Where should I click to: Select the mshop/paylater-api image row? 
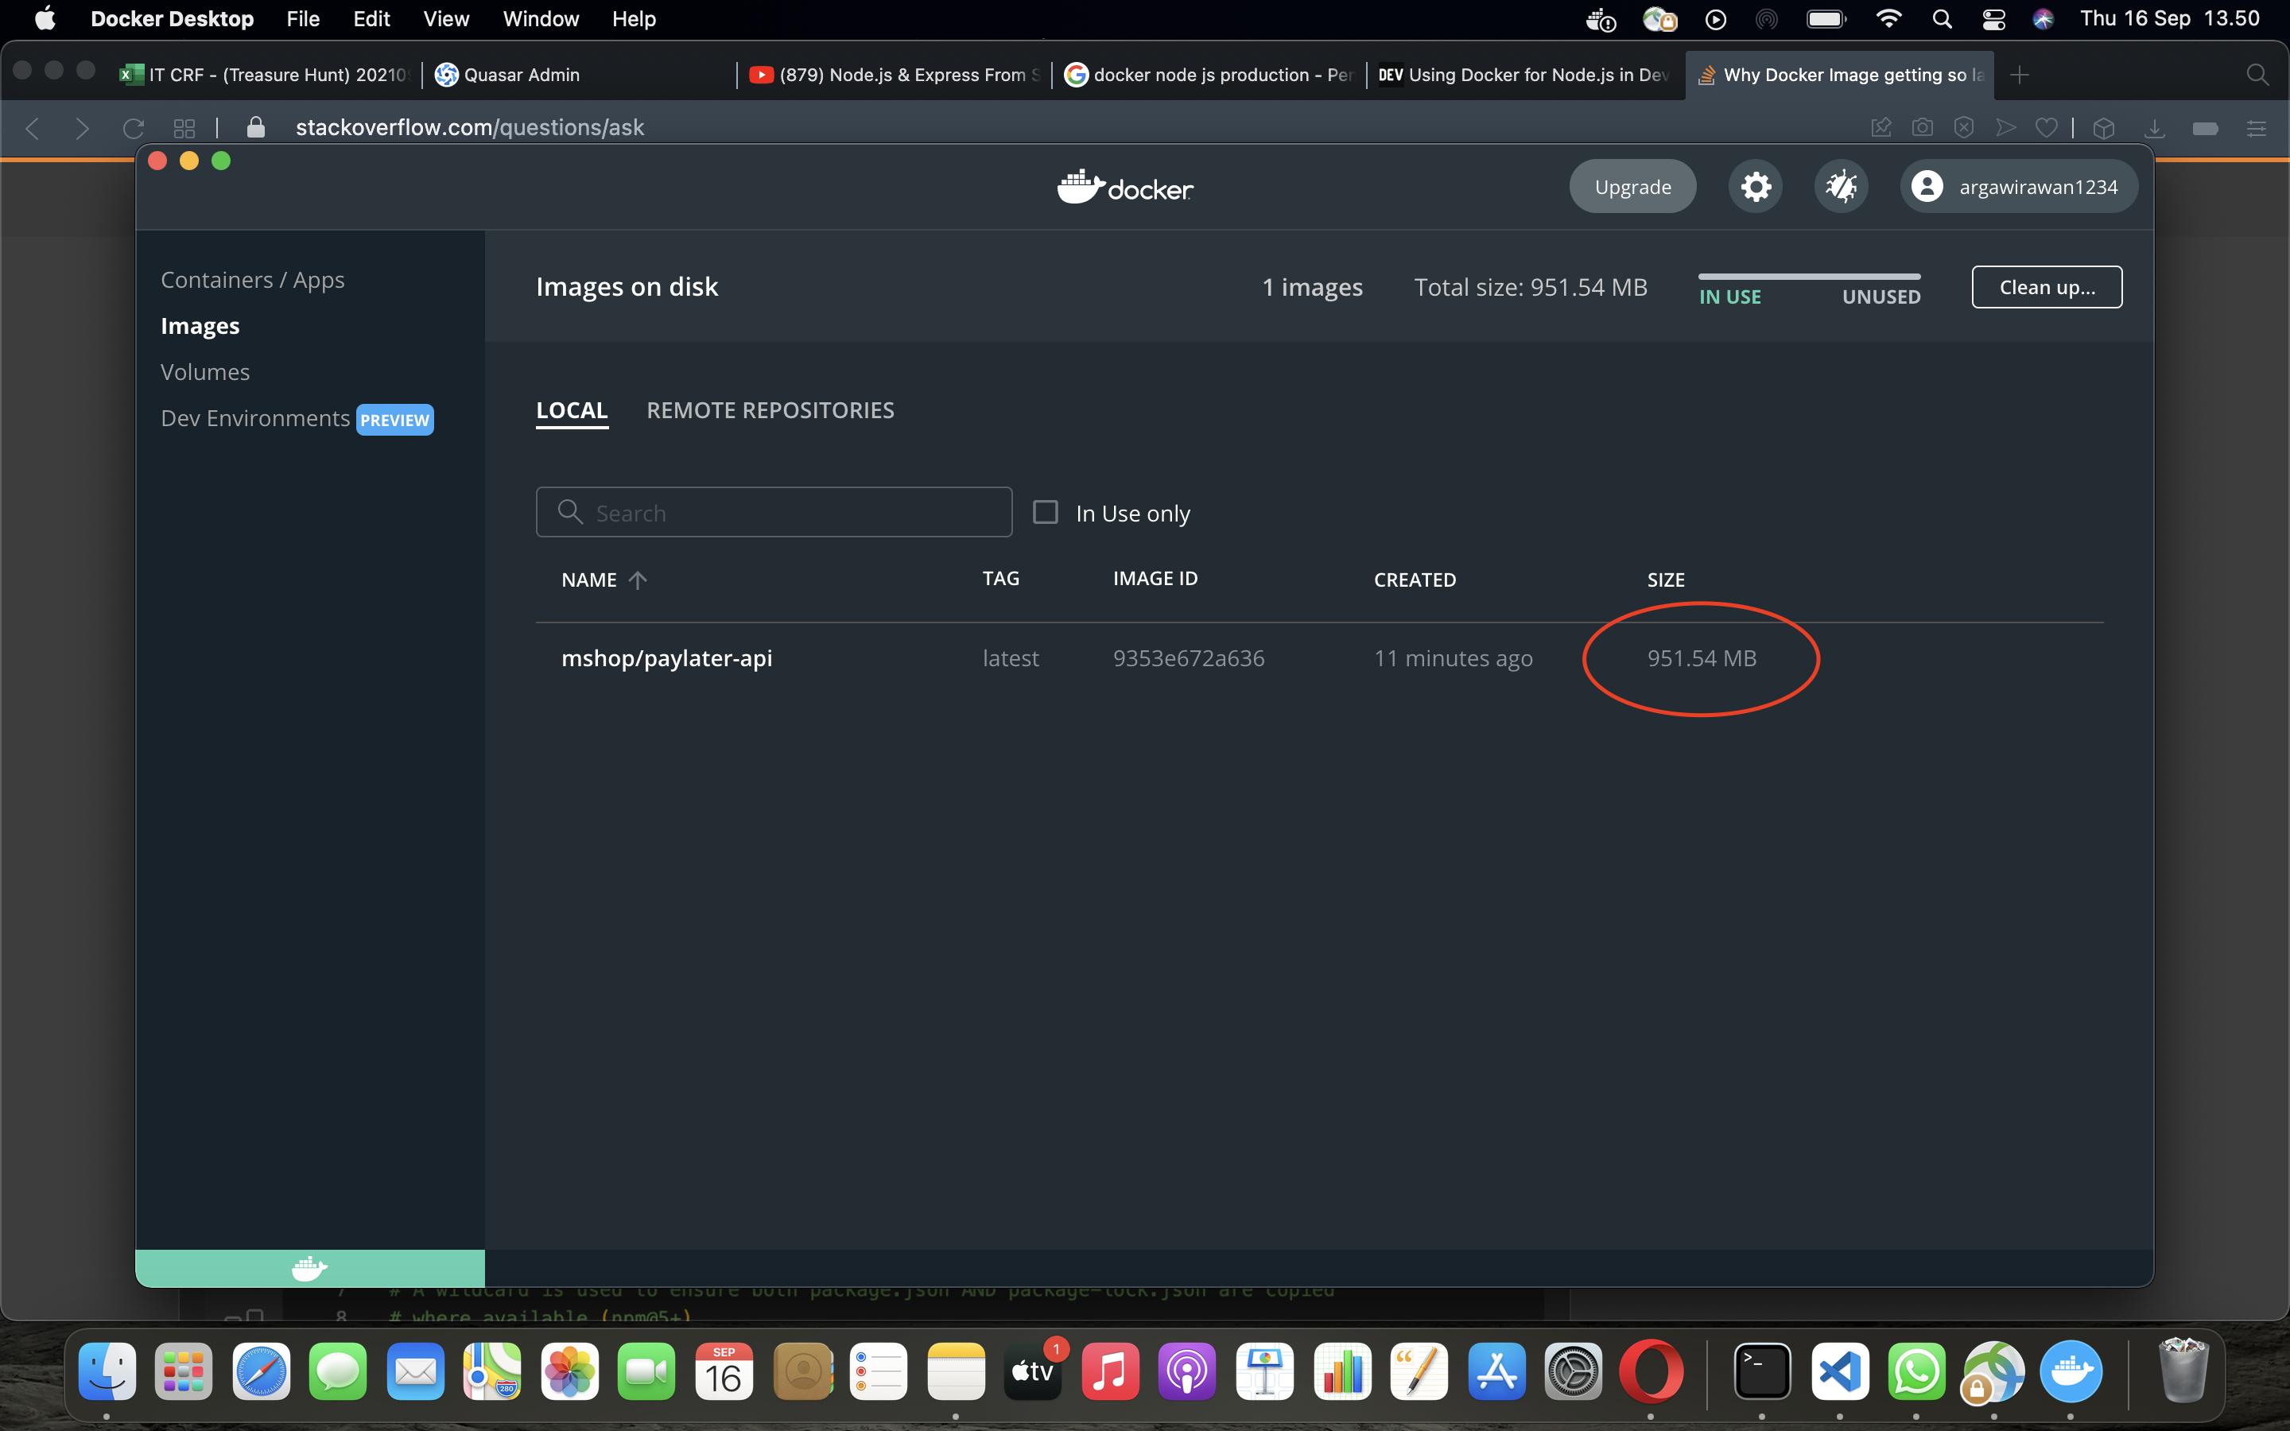1319,657
